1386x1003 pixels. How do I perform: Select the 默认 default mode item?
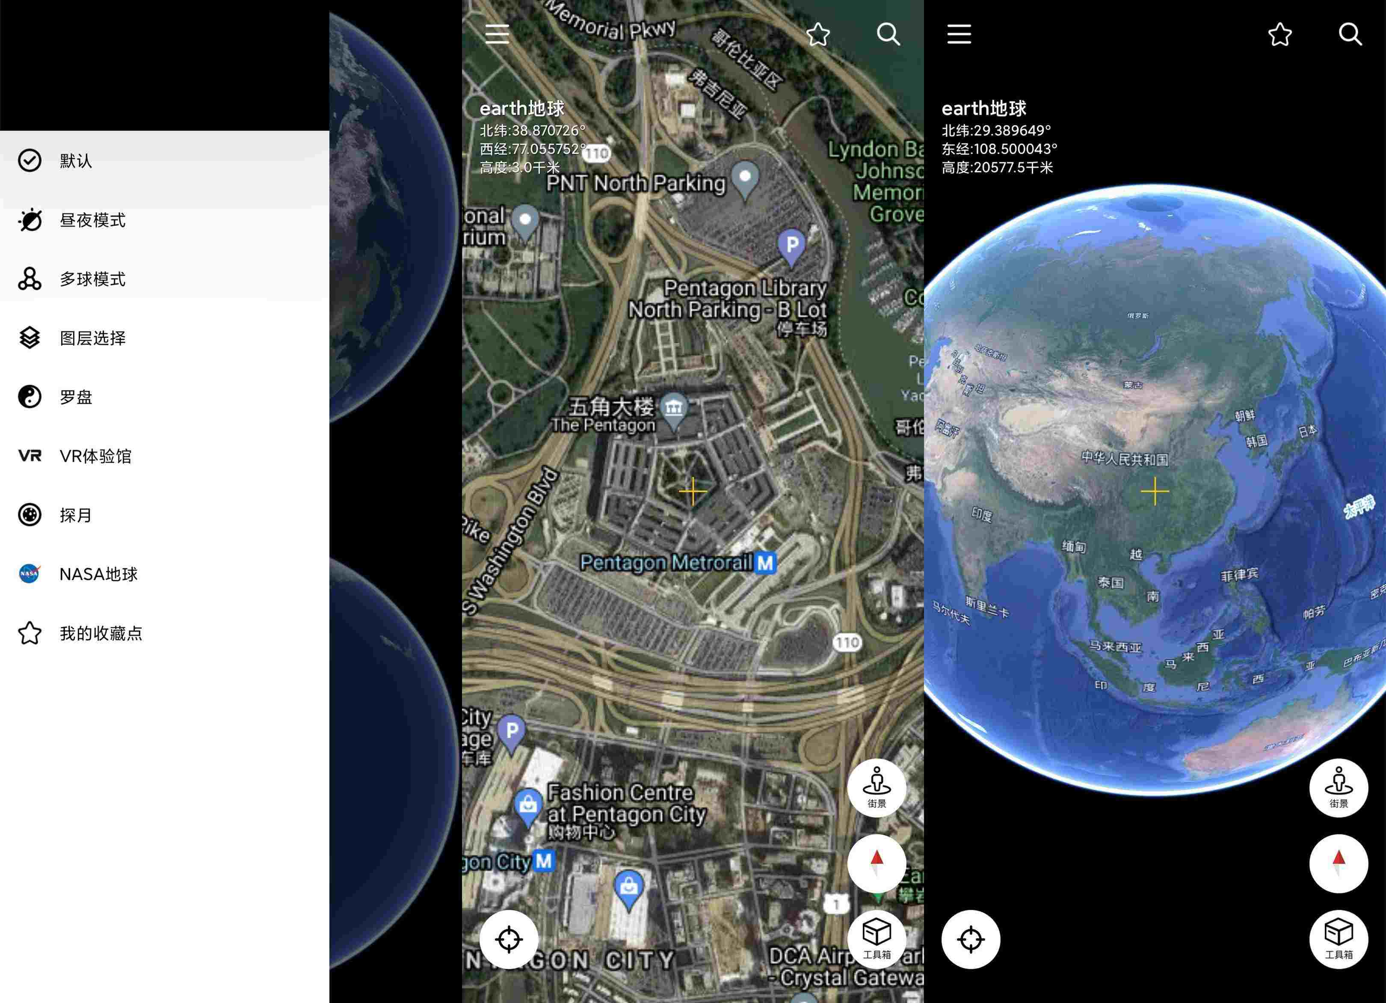pyautogui.click(x=164, y=161)
